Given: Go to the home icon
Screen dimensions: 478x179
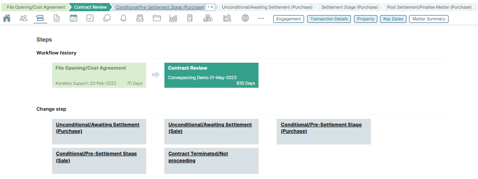Looking at the screenshot, I should click(7, 18).
